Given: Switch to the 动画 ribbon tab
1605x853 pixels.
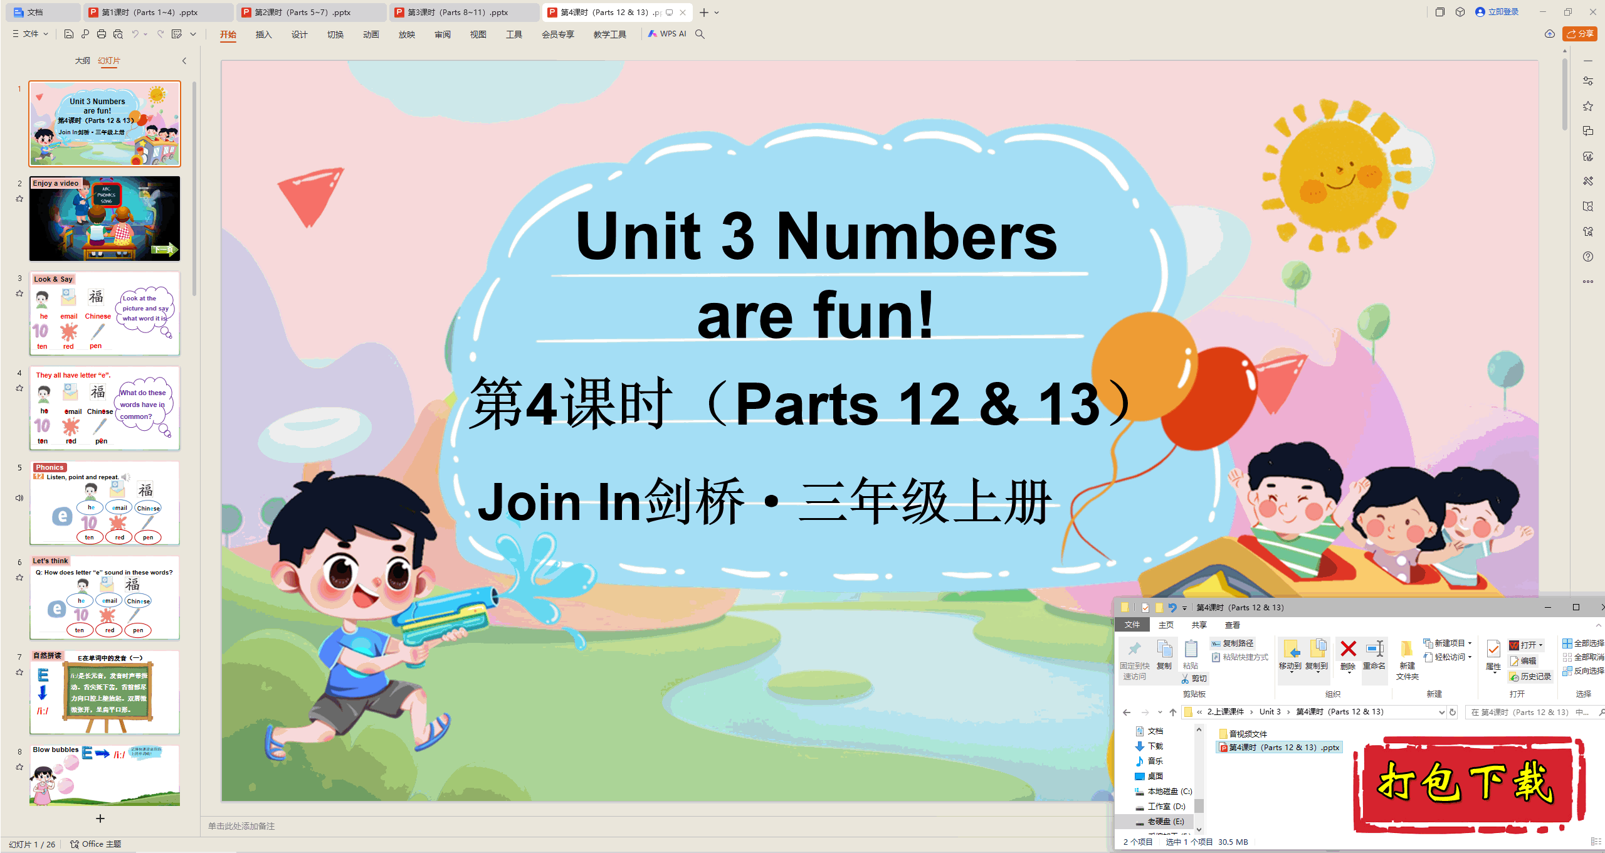Looking at the screenshot, I should click(371, 34).
